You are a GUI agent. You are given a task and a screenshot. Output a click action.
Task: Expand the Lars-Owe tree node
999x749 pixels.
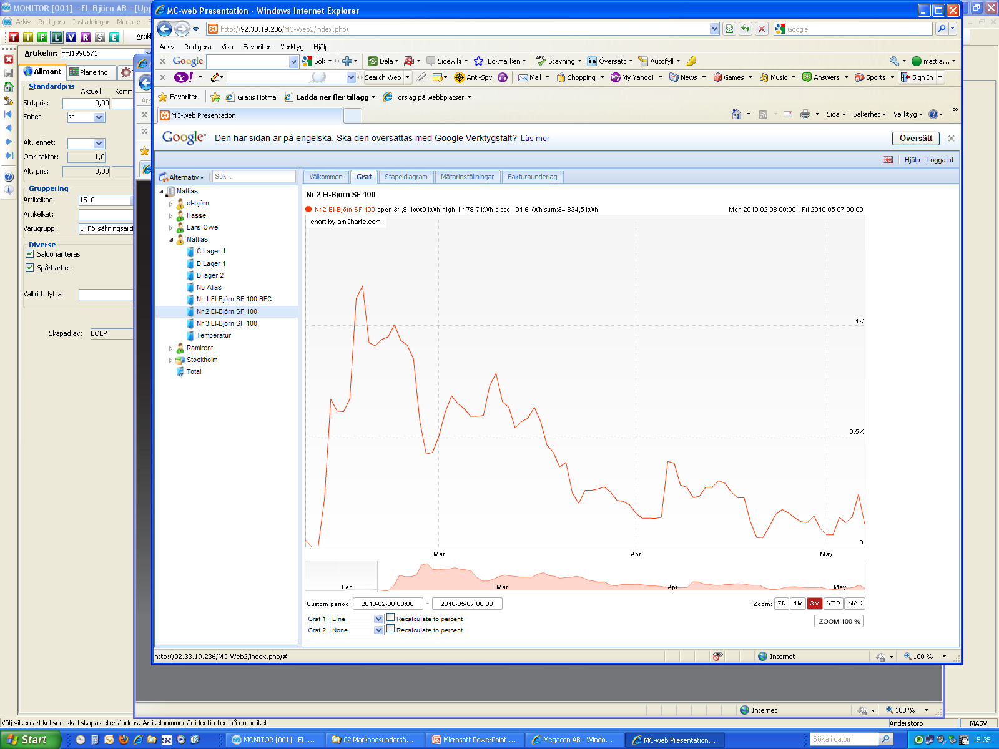[170, 228]
